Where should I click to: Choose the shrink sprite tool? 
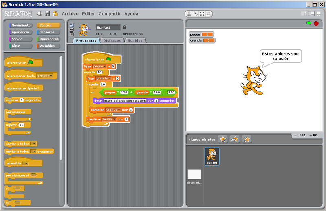point(209,13)
